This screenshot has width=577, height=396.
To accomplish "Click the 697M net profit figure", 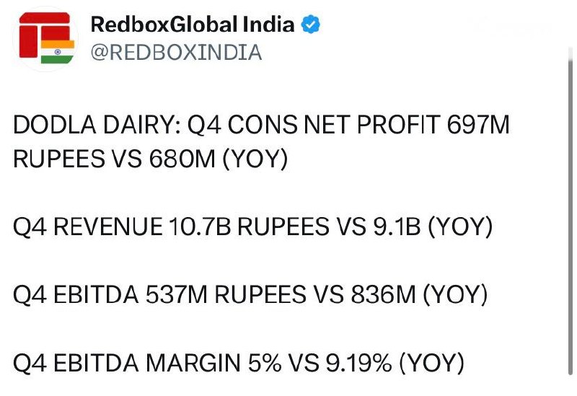I will point(478,124).
